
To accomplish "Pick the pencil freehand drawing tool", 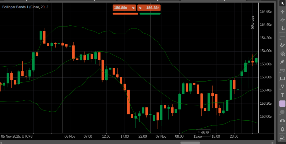I will pos(282,45).
